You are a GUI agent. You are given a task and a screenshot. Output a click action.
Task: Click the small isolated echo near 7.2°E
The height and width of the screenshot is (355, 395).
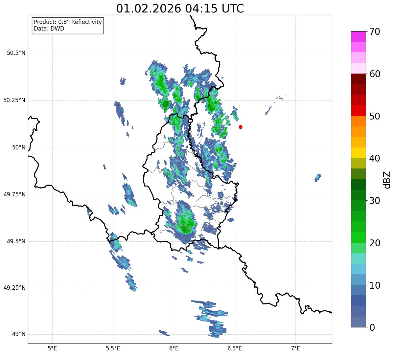click(317, 178)
